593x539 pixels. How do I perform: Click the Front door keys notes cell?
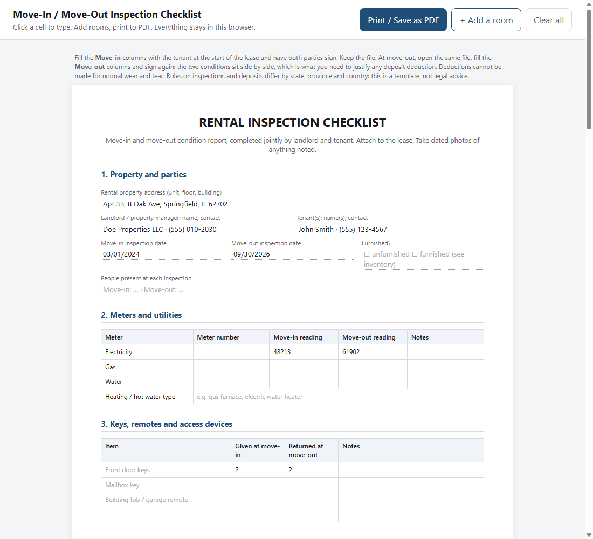tap(411, 470)
